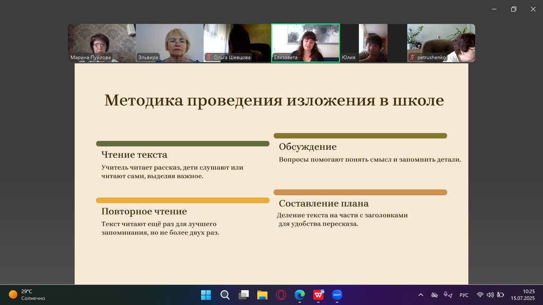The height and width of the screenshot is (305, 543).
Task: Expand the hidden system tray icons chevron
Action: click(421, 295)
